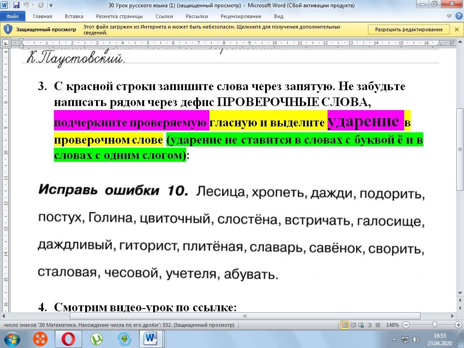Image resolution: width=464 pixels, height=348 pixels.
Task: Click the Word application icon in title bar
Action: 4,5
